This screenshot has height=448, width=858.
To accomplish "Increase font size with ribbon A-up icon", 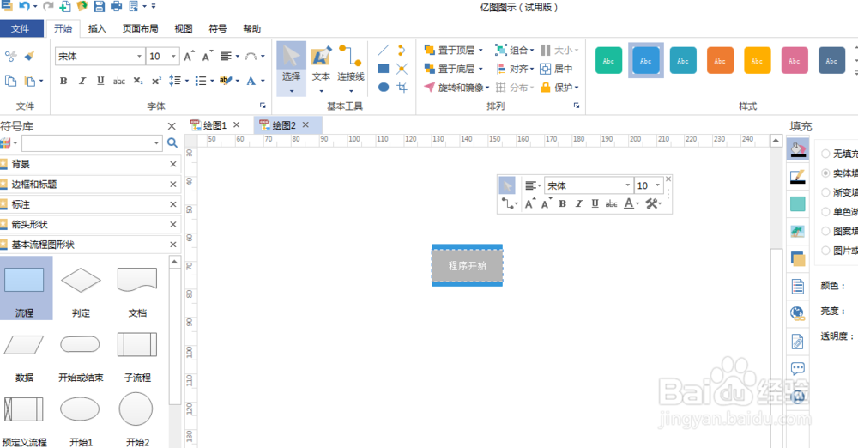I will click(189, 56).
